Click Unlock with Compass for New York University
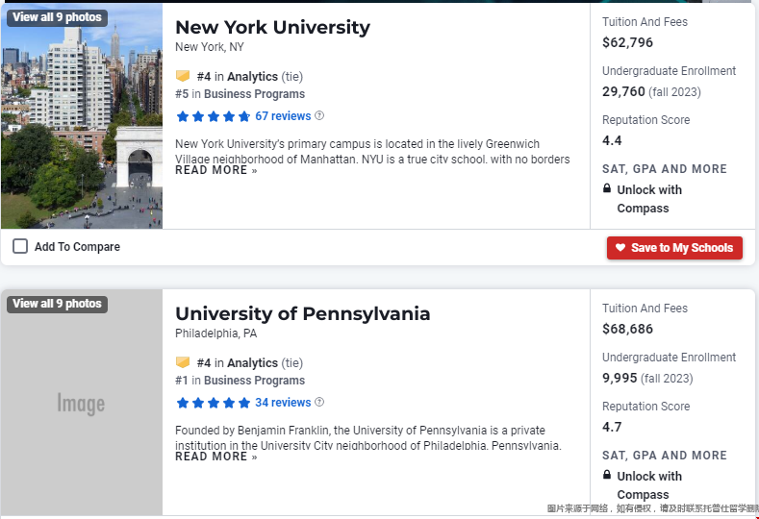This screenshot has height=519, width=759. click(649, 199)
